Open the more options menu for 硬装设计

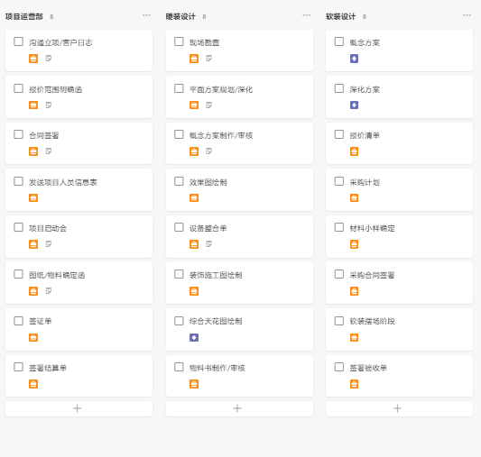coord(307,15)
